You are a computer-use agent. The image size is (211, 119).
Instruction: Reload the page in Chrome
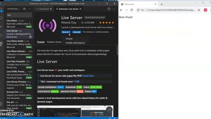(132, 10)
